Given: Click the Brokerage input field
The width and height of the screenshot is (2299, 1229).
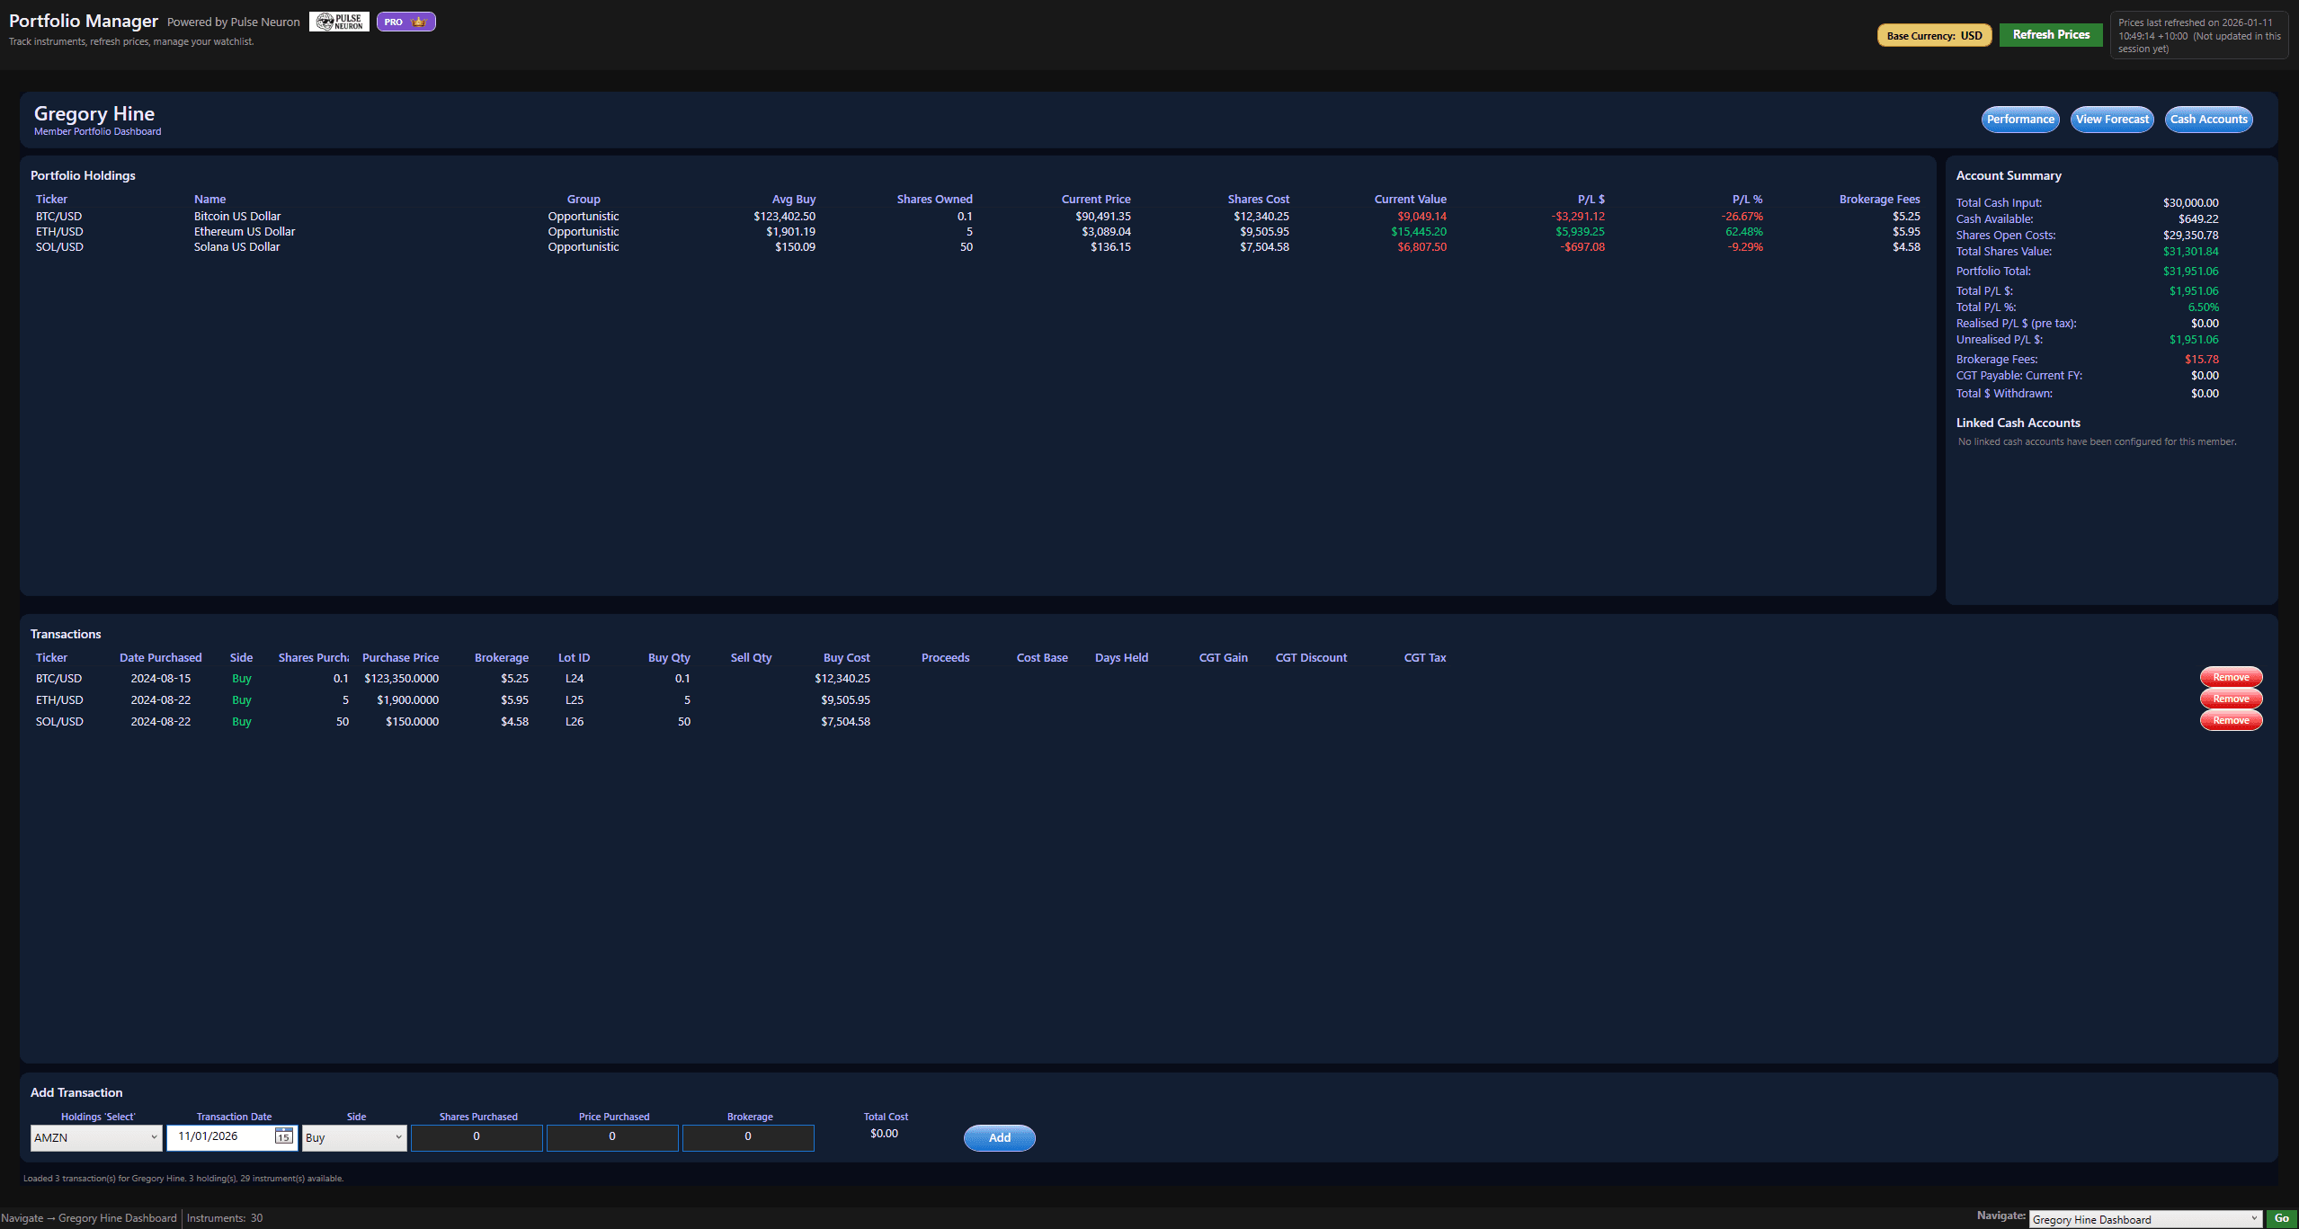Looking at the screenshot, I should (747, 1137).
